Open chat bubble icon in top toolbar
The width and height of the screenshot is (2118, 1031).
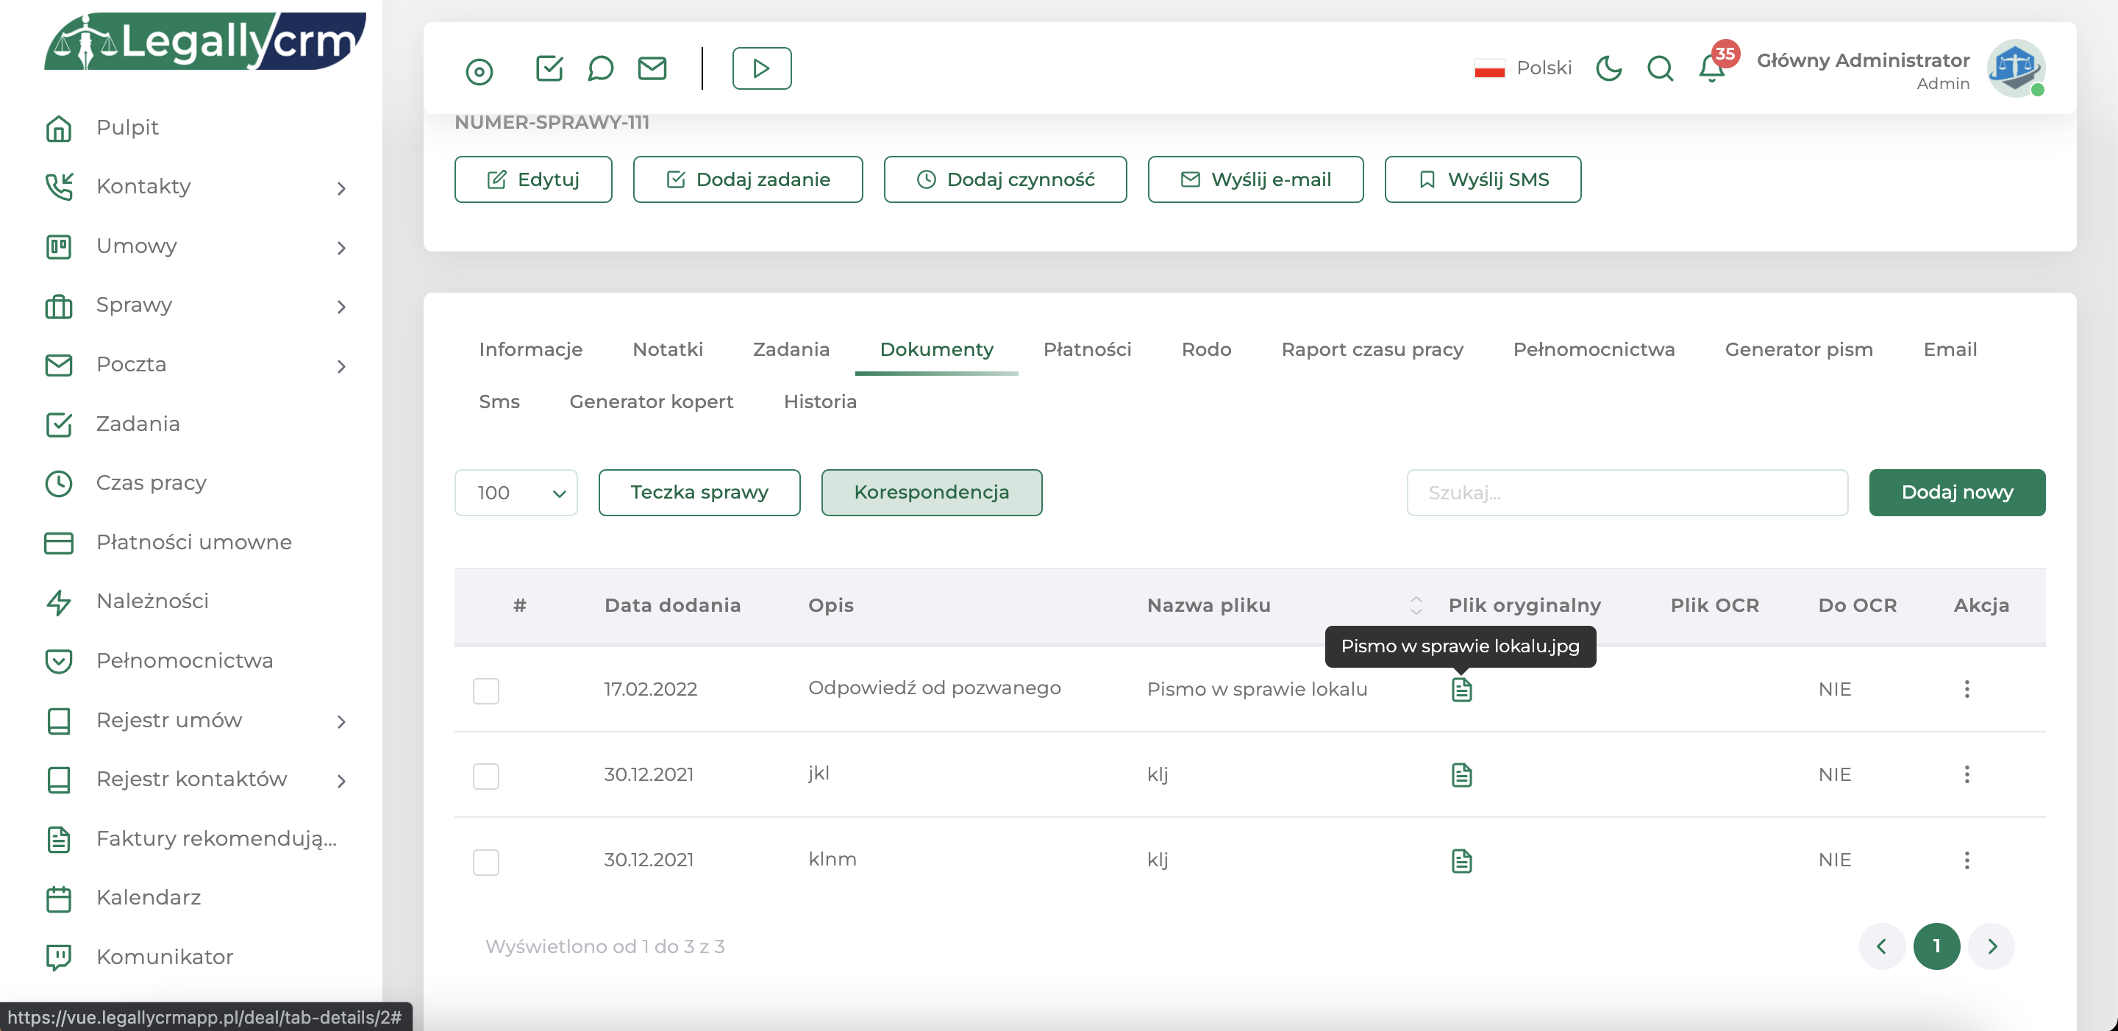[600, 68]
